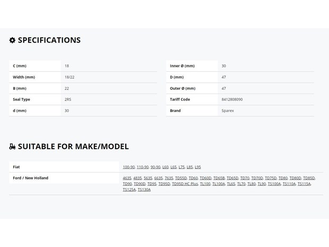This screenshot has height=247, width=329.
Task: Select the New Holland 7635 link
Action: [169, 178]
